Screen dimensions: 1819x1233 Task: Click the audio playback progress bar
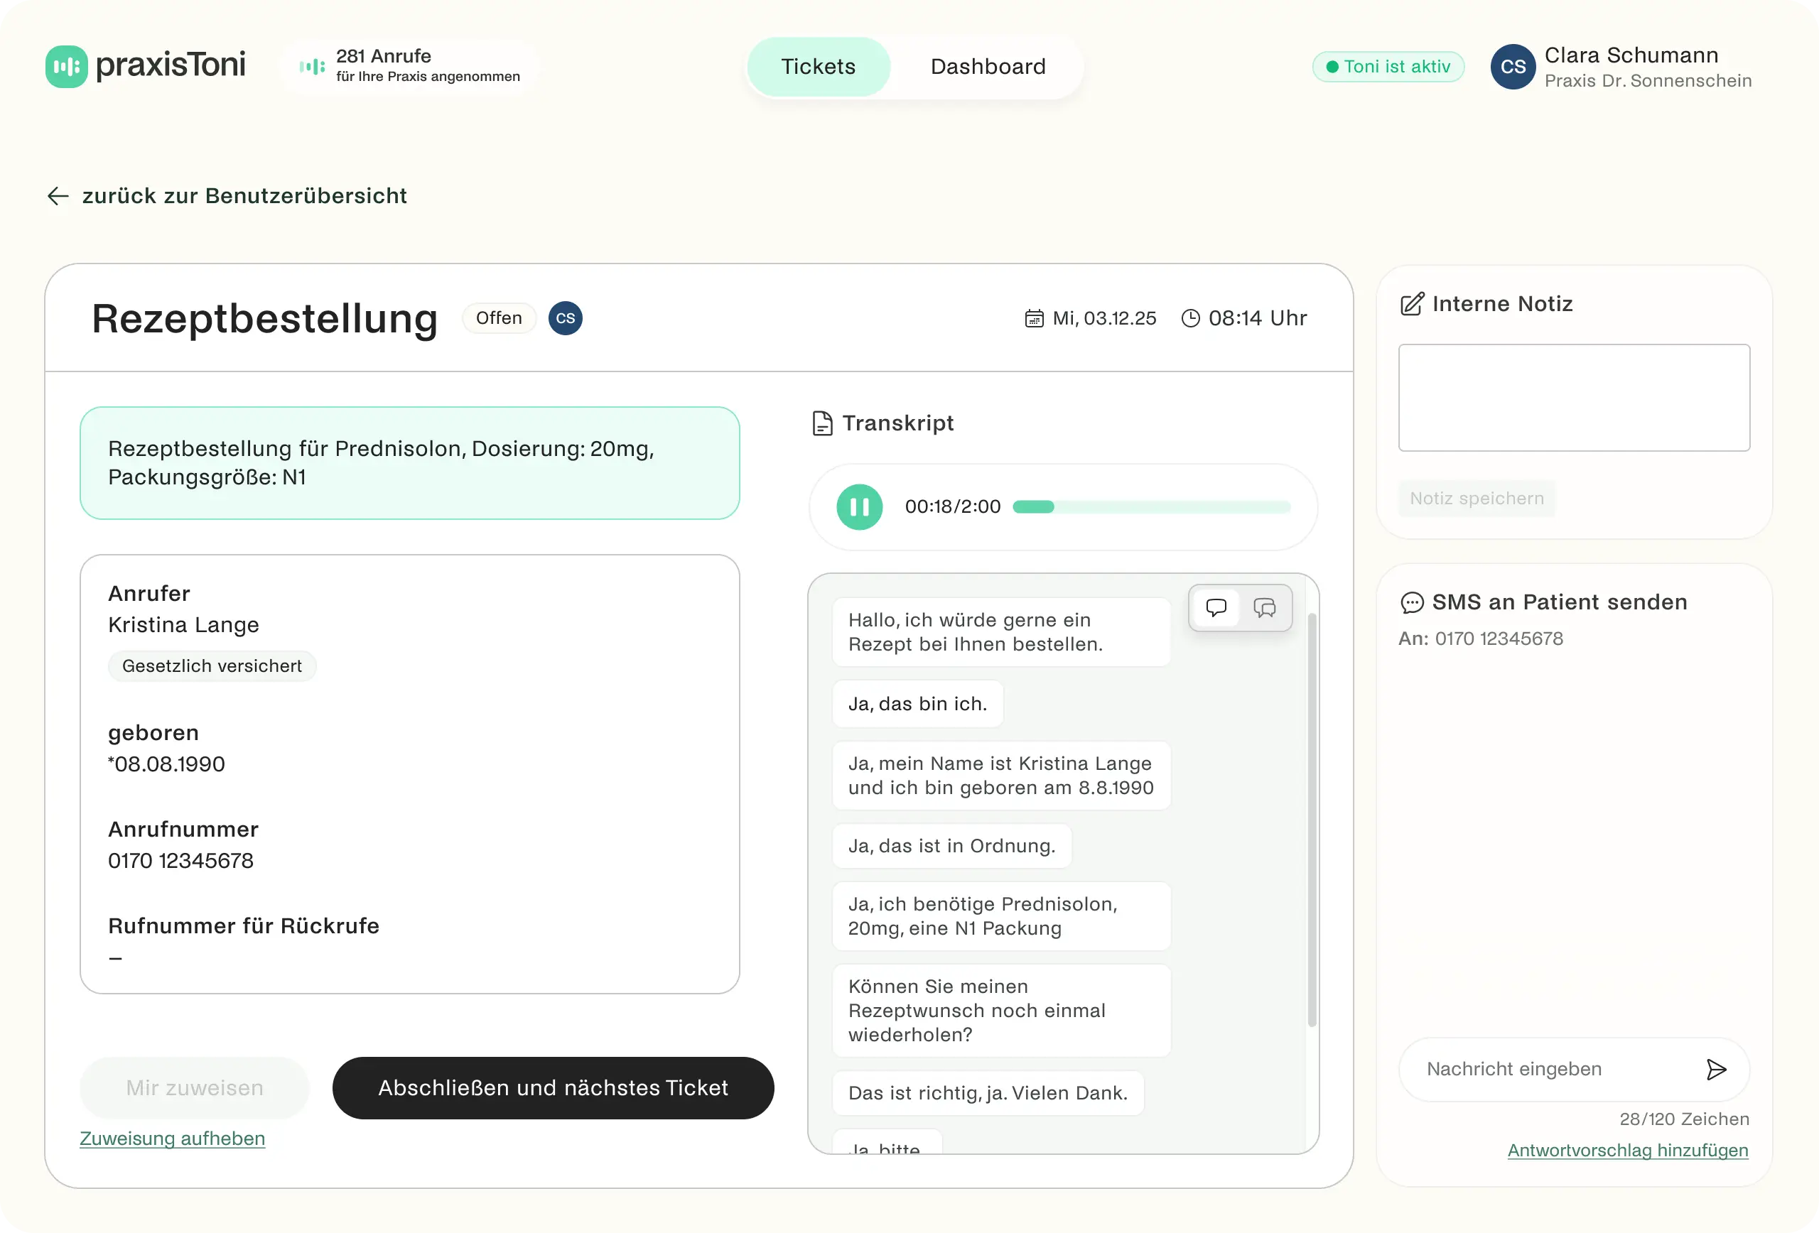point(1150,506)
